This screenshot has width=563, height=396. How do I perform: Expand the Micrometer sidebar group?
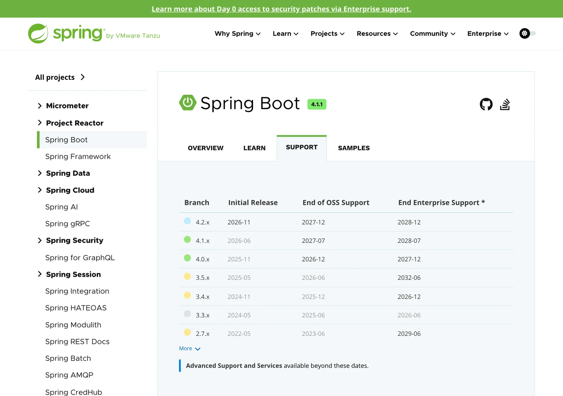39,106
